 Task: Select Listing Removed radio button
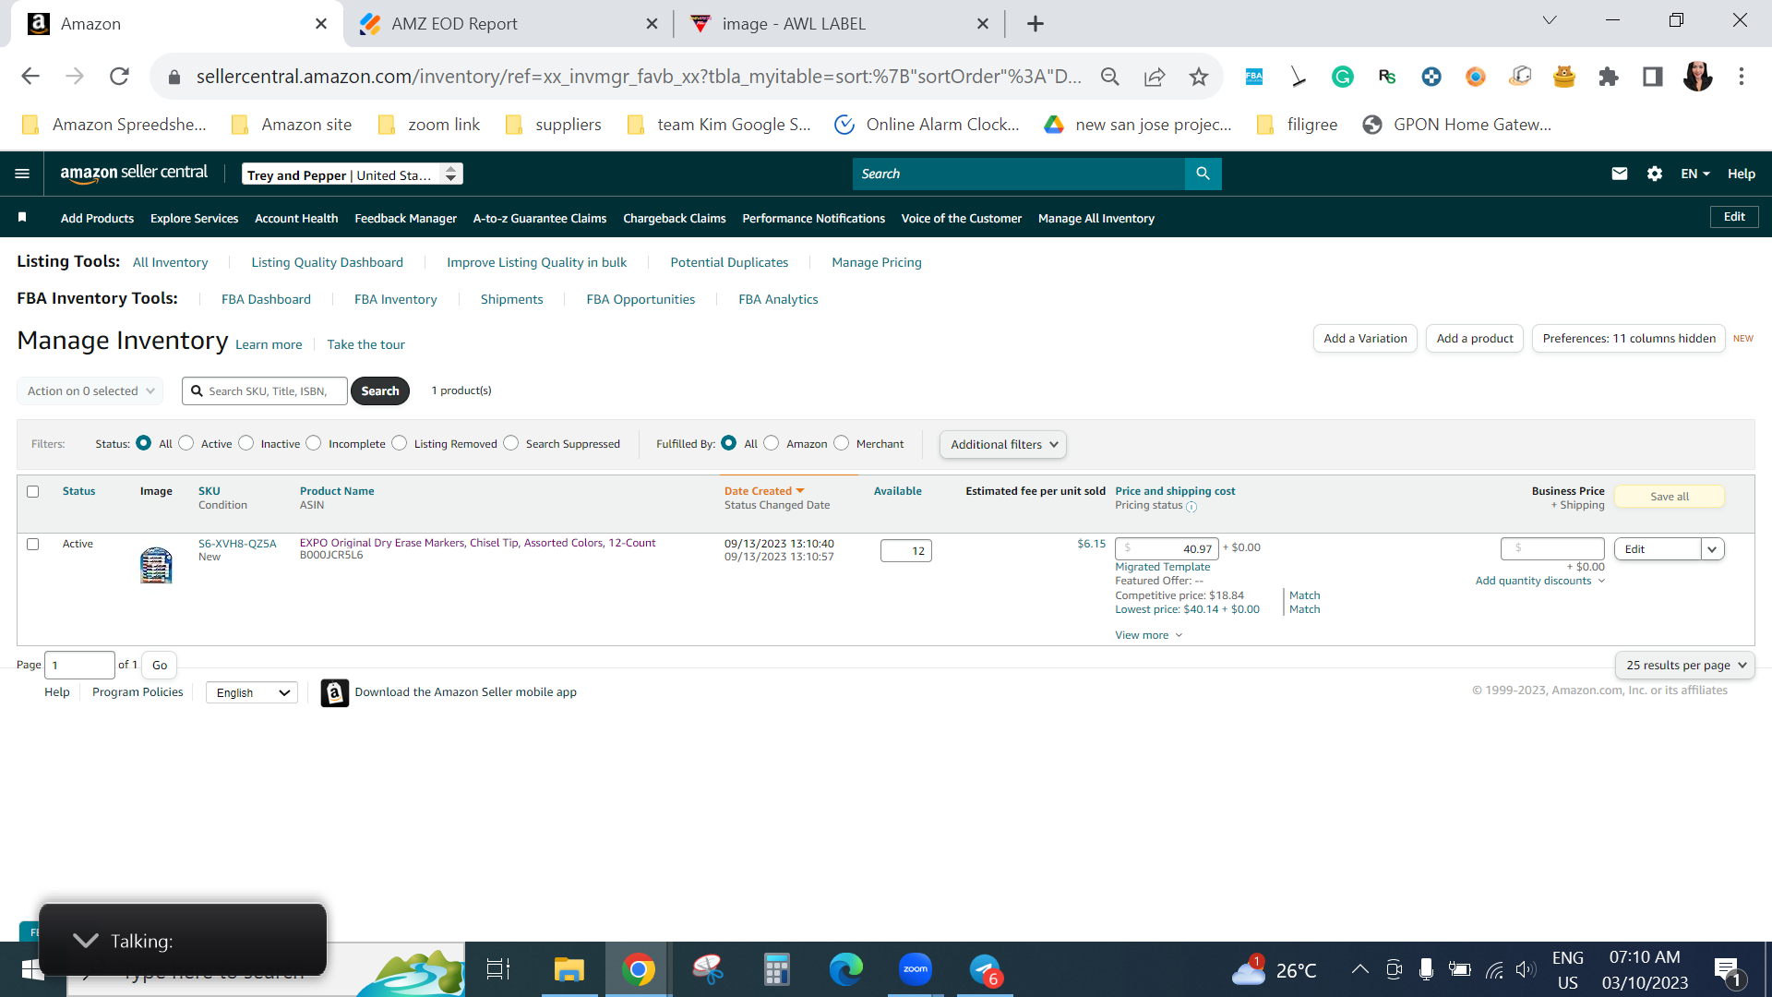coord(399,443)
